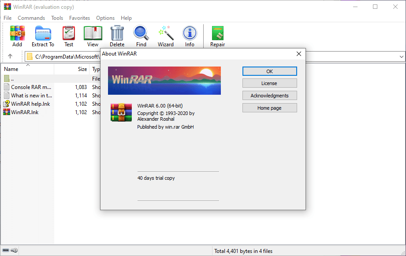Sort files by Name column header

pyautogui.click(x=11, y=69)
